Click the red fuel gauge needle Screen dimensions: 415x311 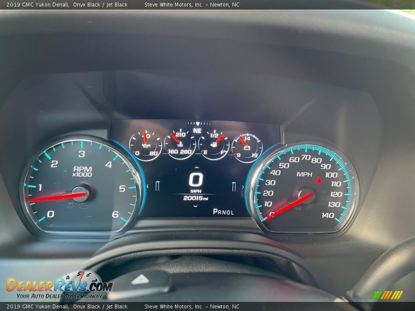coord(220,139)
